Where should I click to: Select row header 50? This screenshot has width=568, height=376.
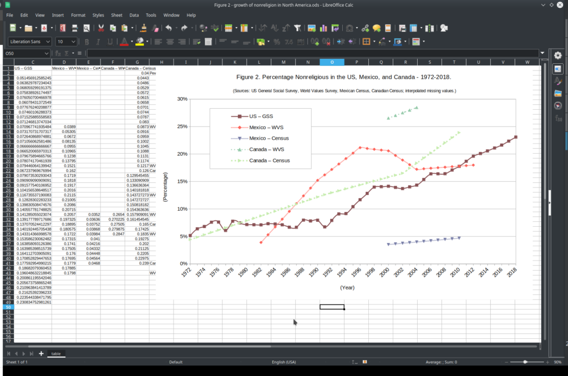[x=8, y=307]
